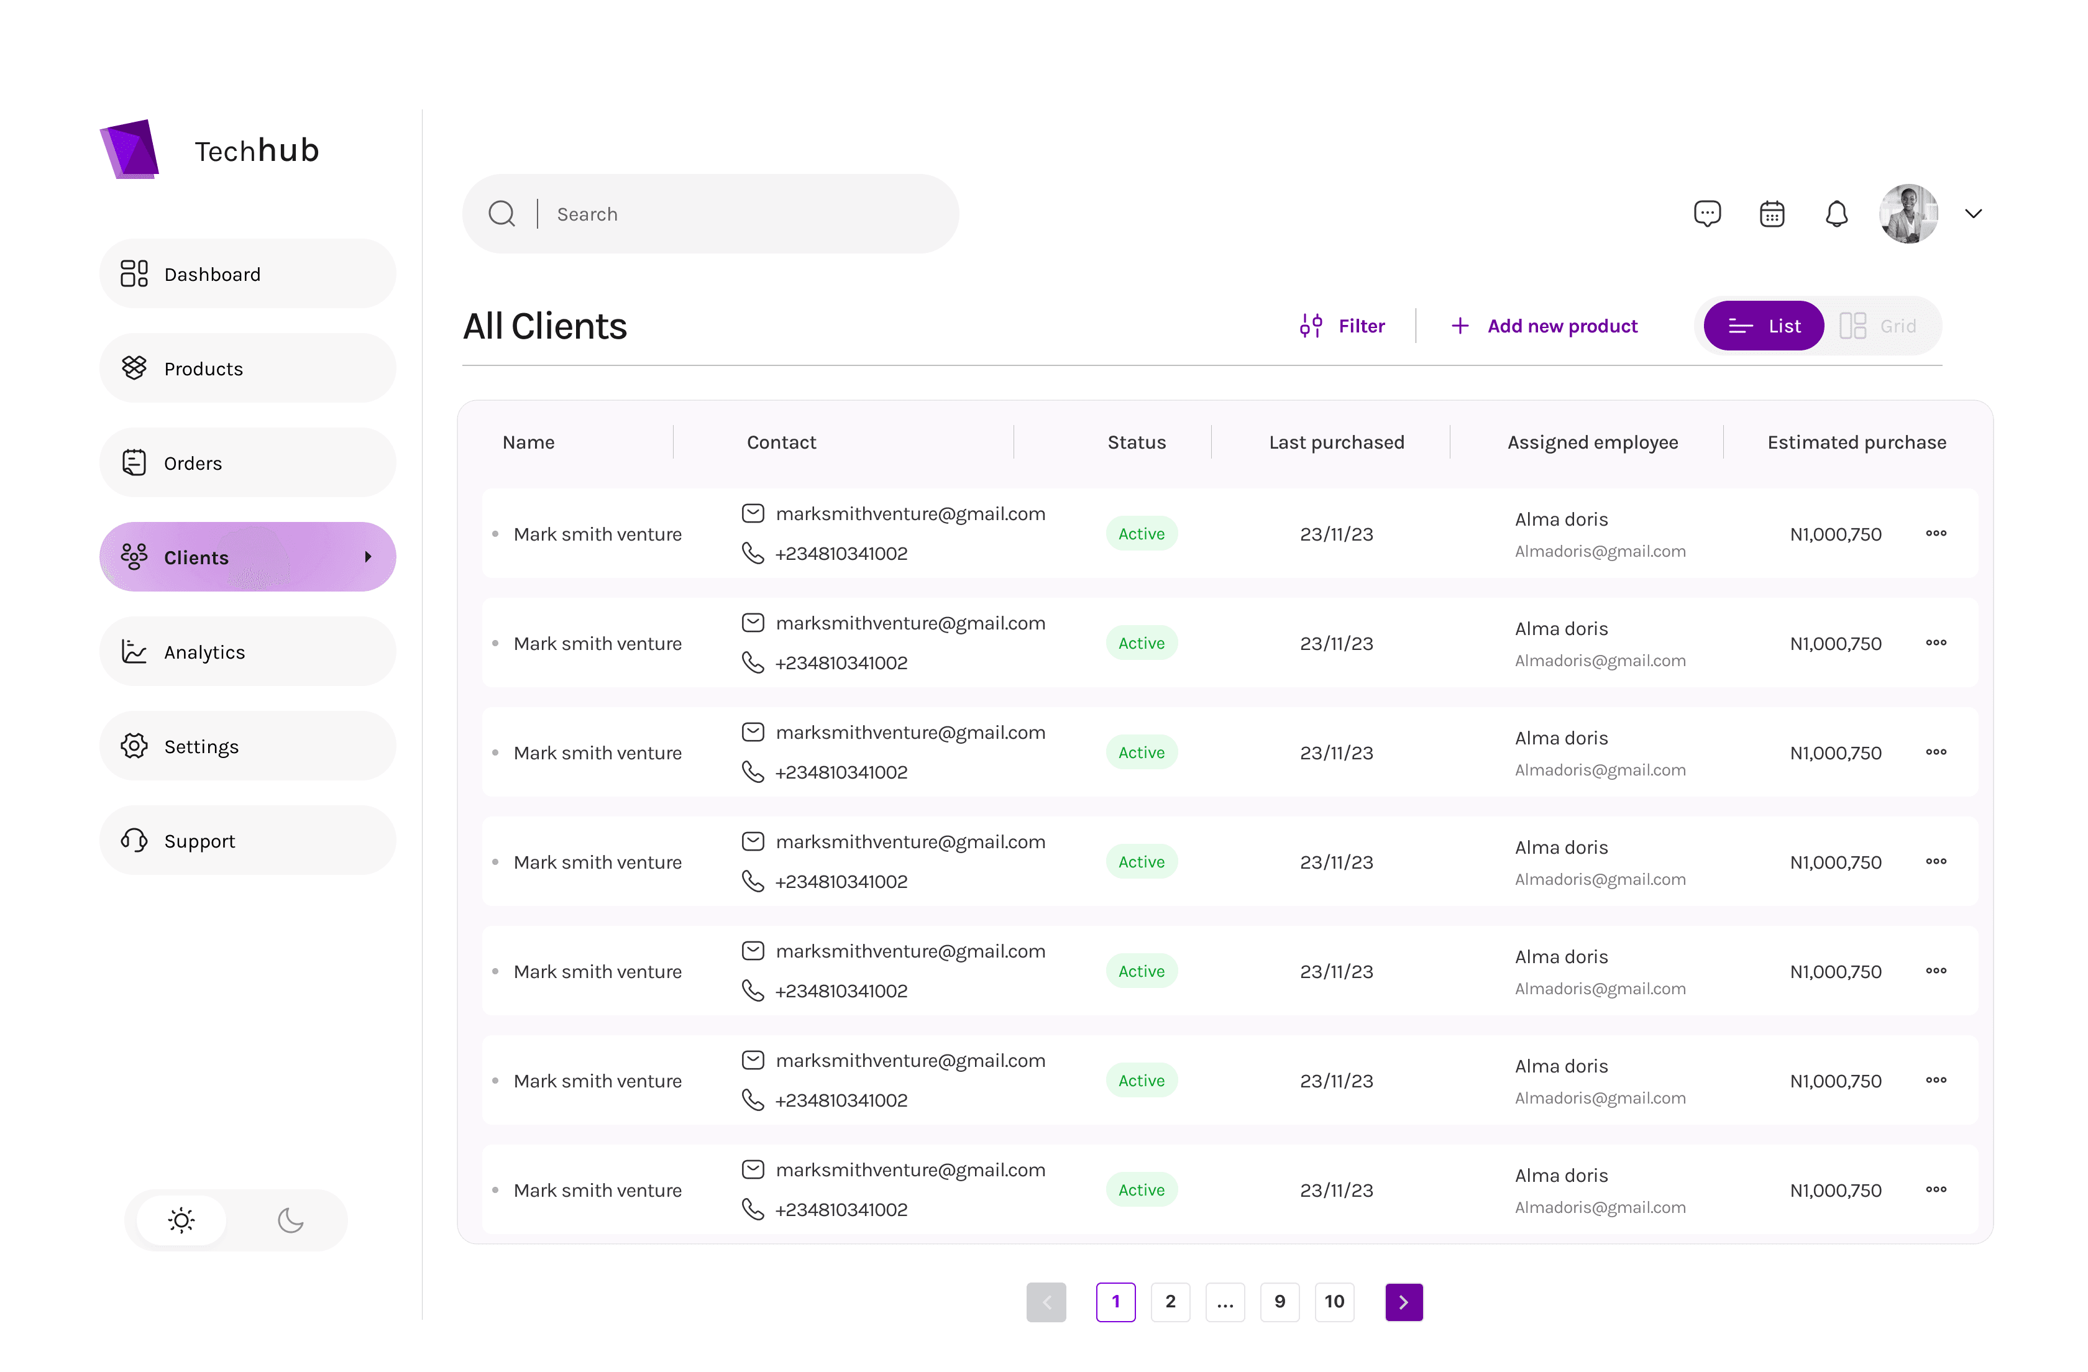Click the notification bell icon
The height and width of the screenshot is (1372, 2088).
coord(1835,213)
